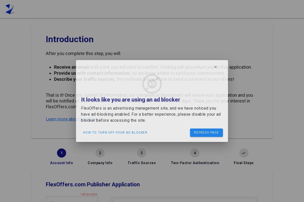The image size is (304, 202).
Task: Click the Traffic Sources step label
Action: click(x=141, y=163)
